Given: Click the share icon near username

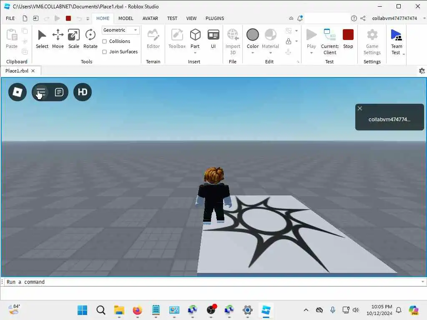Looking at the screenshot, I should point(363,18).
